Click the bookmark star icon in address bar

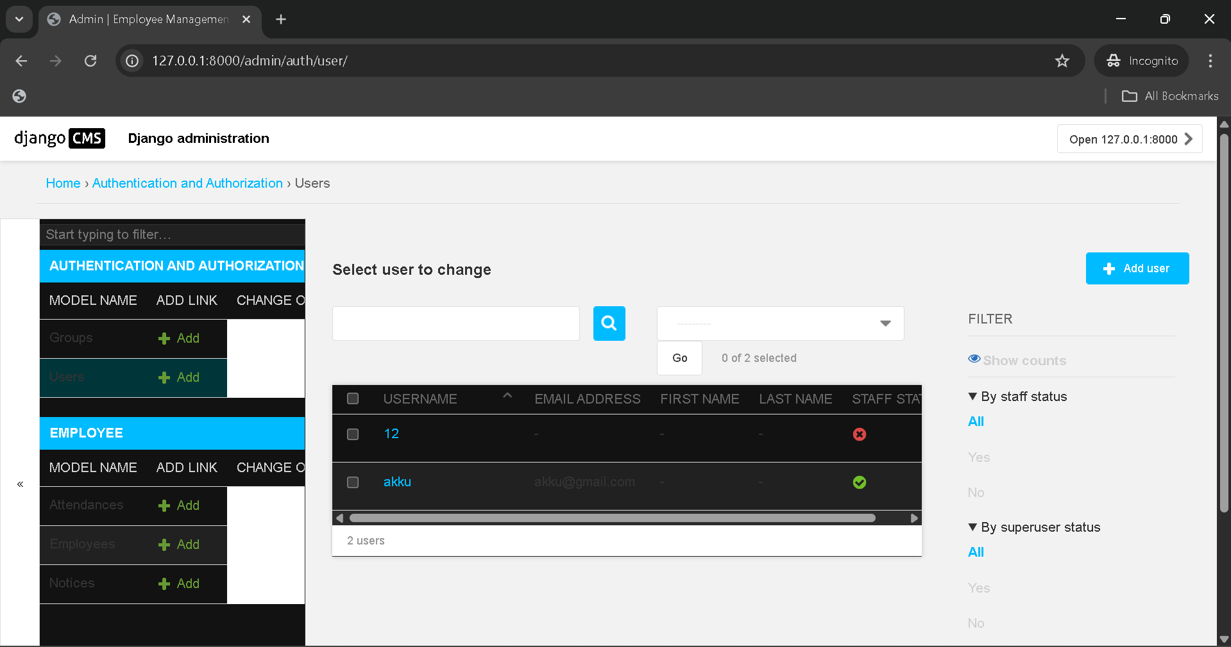point(1062,61)
